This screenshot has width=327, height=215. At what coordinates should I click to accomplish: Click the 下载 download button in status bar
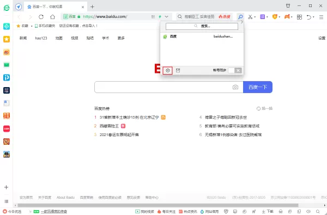268,211
